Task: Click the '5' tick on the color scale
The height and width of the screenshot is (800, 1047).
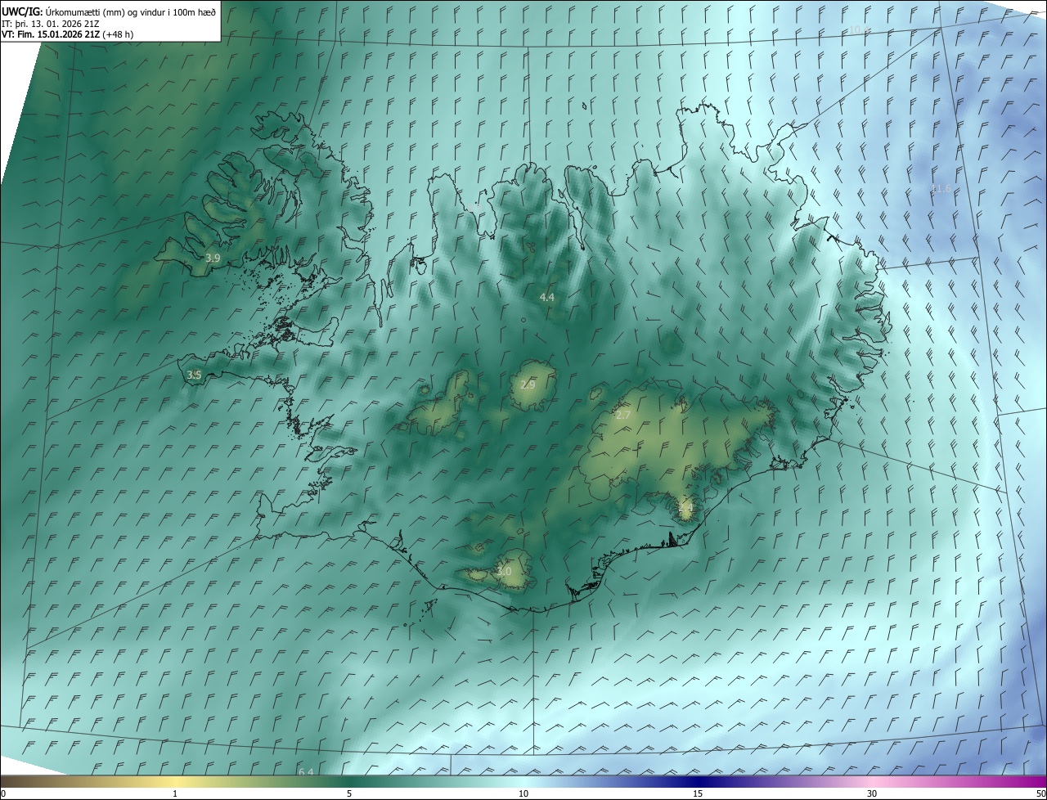Action: pyautogui.click(x=349, y=793)
